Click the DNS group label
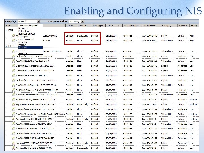Image resolution: width=204 pixels, height=153 pixels. [x=11, y=30]
